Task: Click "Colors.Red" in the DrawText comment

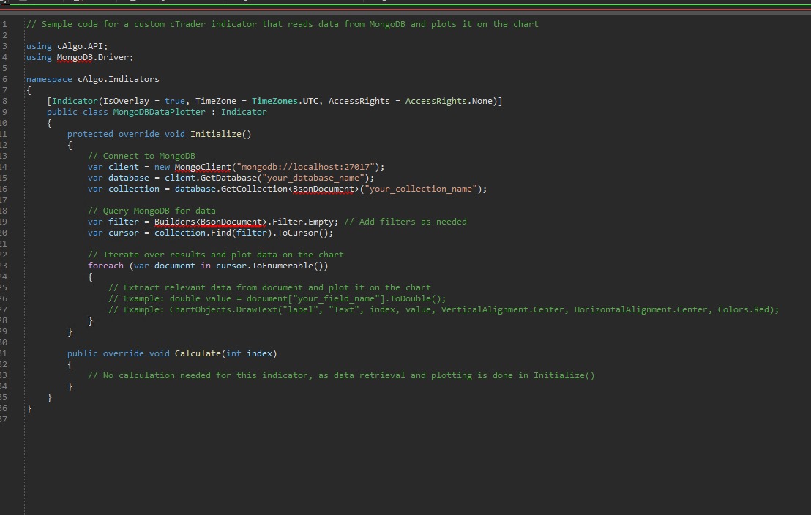Action: [x=743, y=309]
